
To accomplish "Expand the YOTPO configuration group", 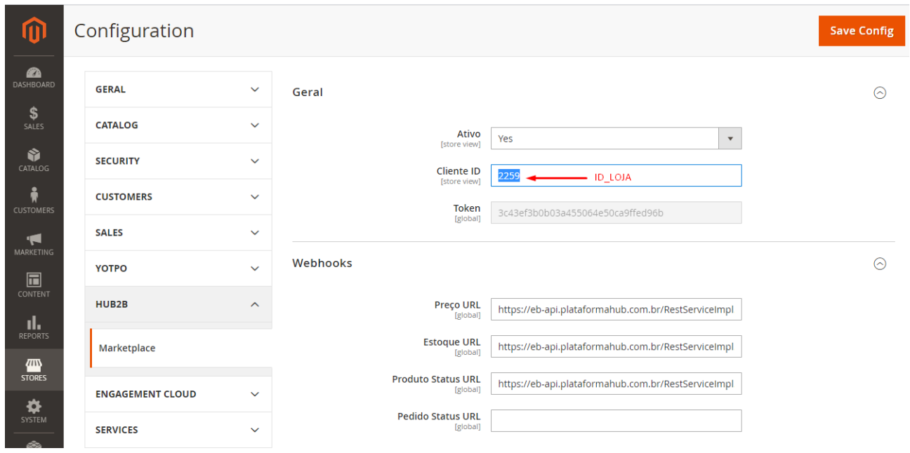I will click(178, 268).
